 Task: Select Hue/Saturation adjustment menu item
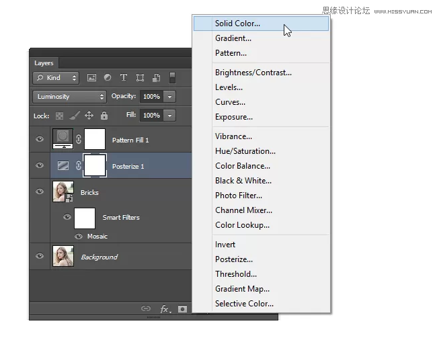[x=245, y=151]
